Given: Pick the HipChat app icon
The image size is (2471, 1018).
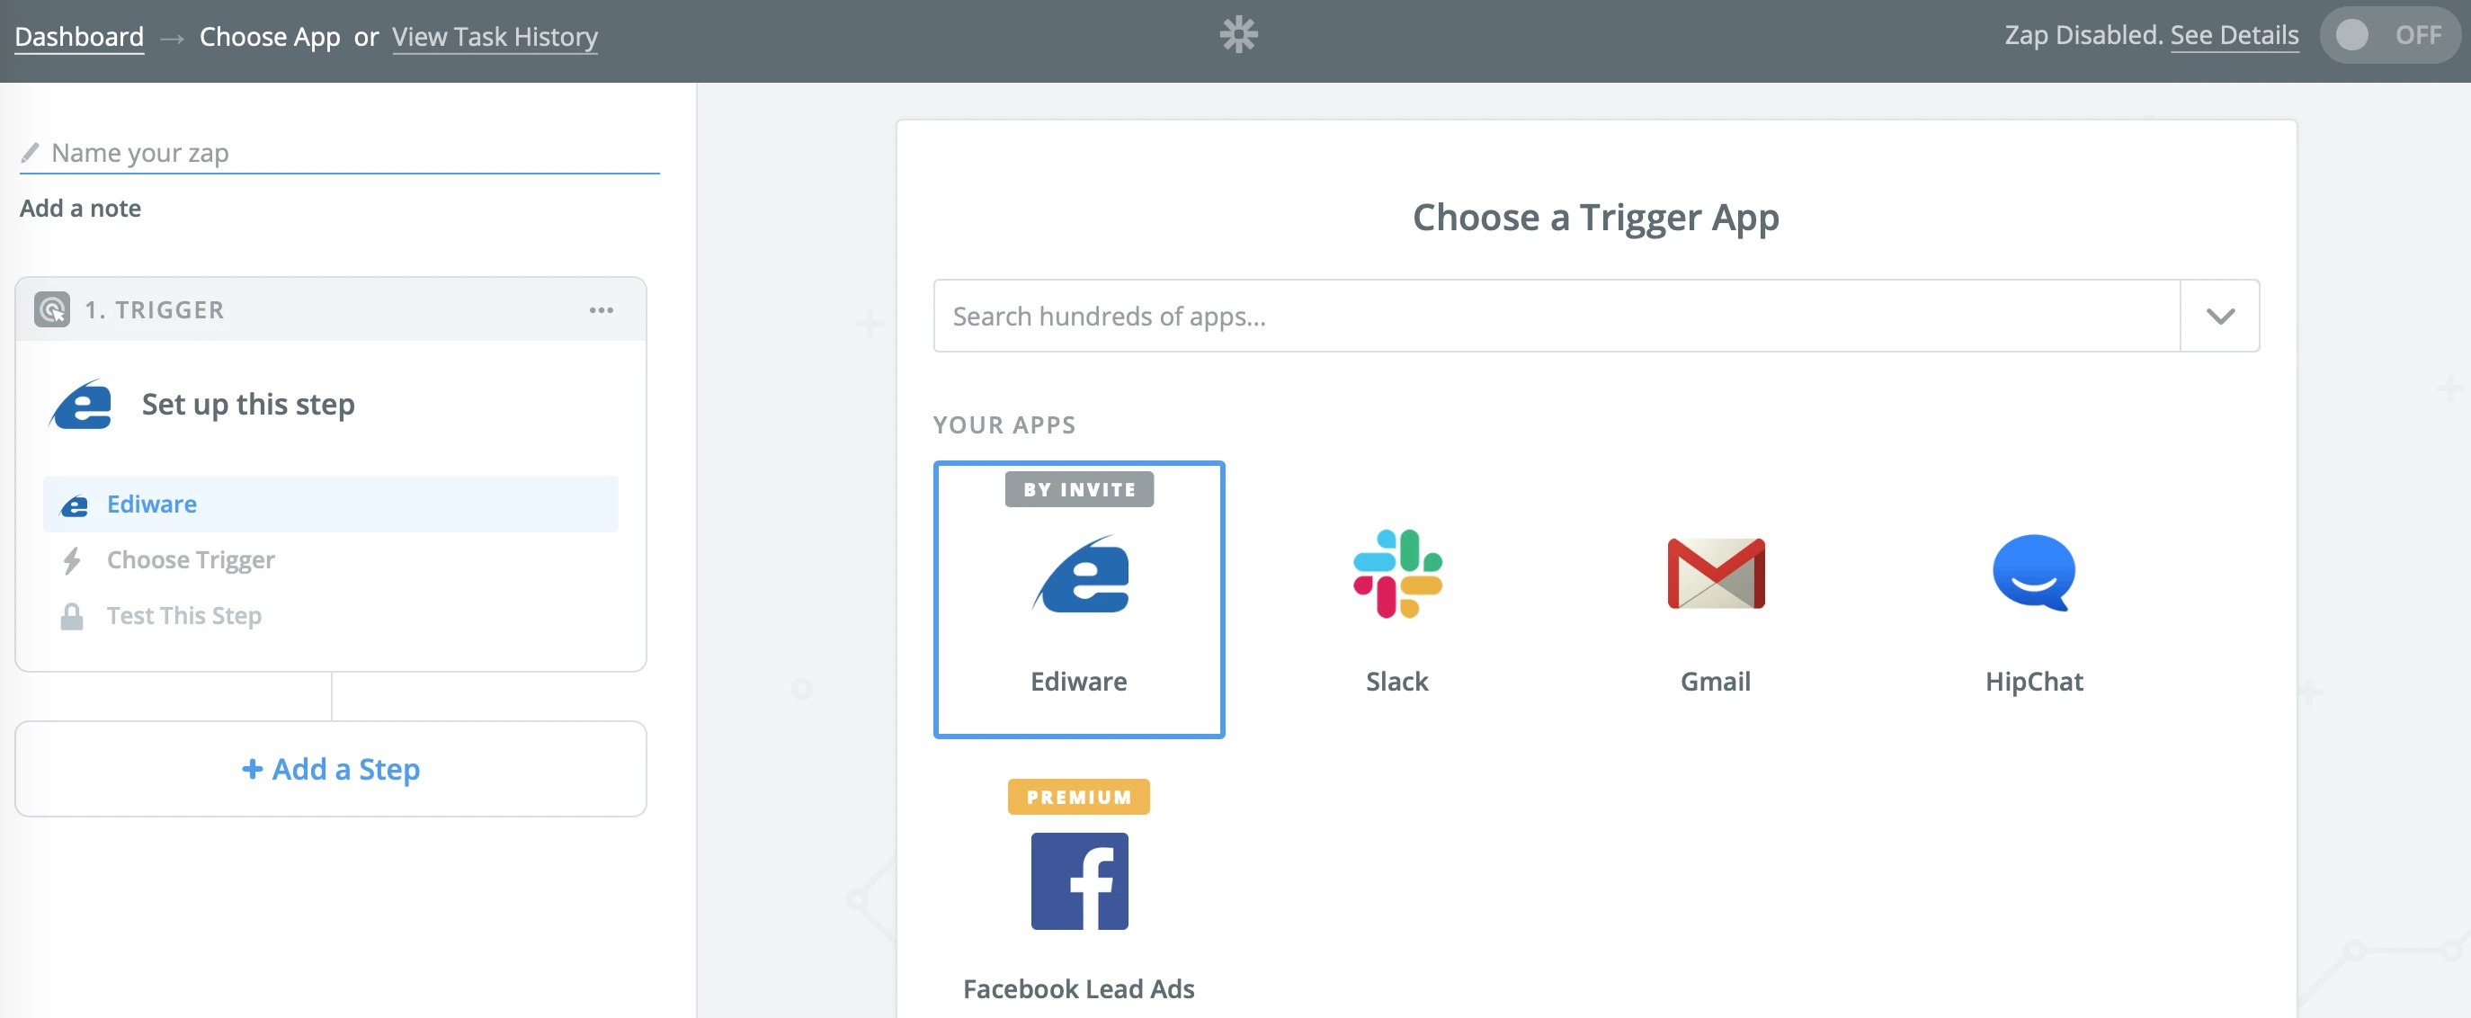Looking at the screenshot, I should click(x=2034, y=574).
